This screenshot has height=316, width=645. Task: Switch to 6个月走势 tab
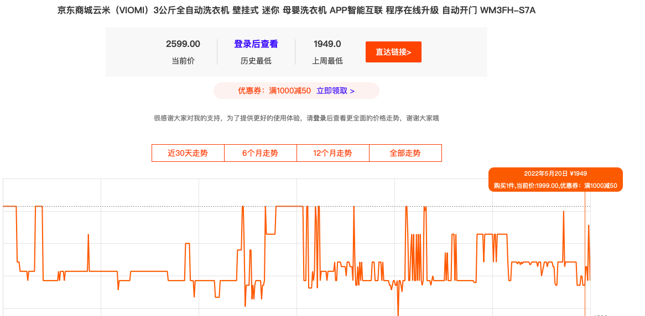coord(261,153)
